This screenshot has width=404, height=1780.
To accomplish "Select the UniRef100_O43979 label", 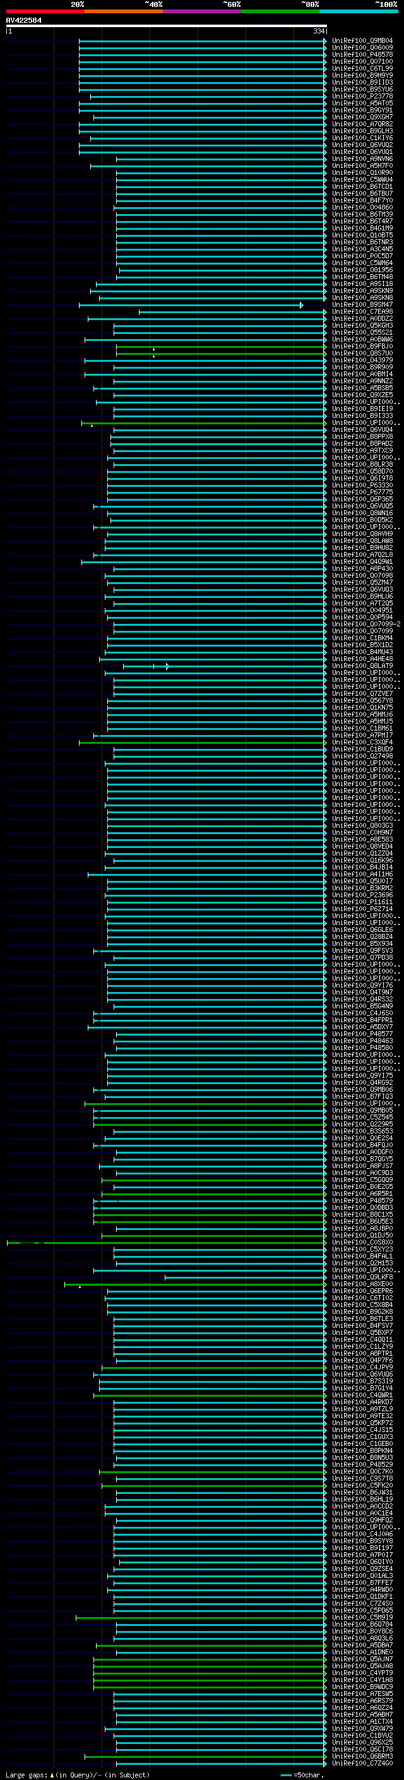I will click(362, 360).
